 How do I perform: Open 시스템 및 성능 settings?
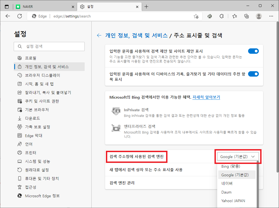(x=49, y=161)
